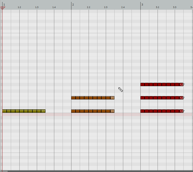This screenshot has width=193, height=172.
Task: Click beat 3.2 on the ruler
Action: pos(158,7)
